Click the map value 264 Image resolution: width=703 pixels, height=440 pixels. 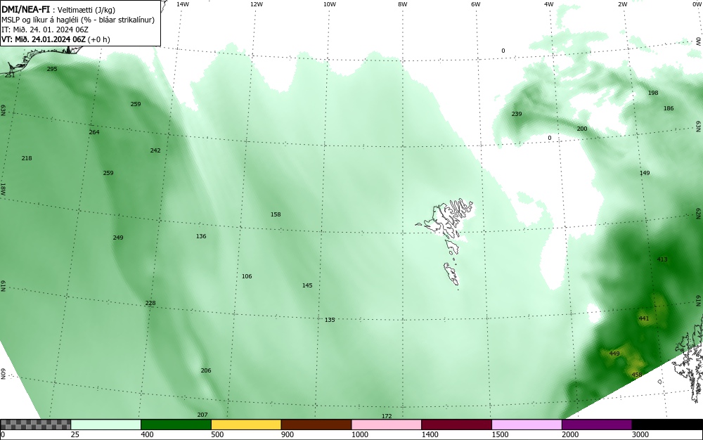[94, 132]
